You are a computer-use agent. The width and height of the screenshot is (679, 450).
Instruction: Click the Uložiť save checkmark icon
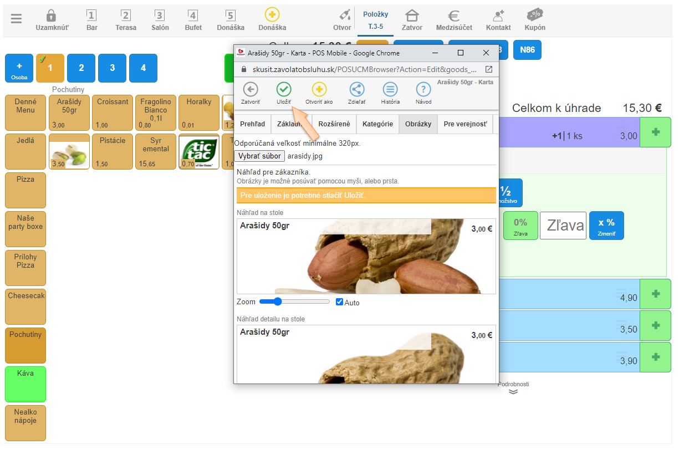point(284,90)
